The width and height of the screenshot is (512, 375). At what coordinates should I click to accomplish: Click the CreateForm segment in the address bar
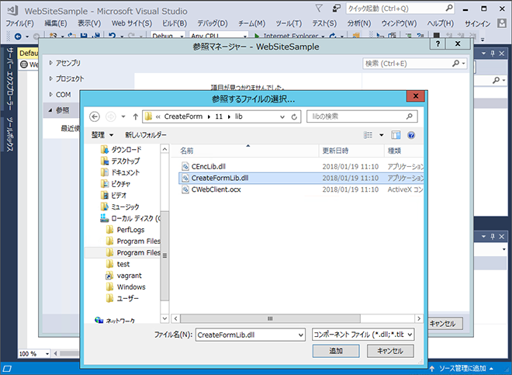183,116
